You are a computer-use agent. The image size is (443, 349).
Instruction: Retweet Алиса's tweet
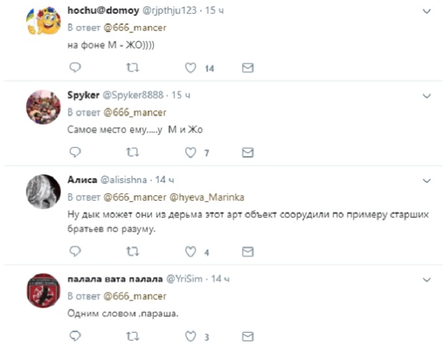pos(132,252)
